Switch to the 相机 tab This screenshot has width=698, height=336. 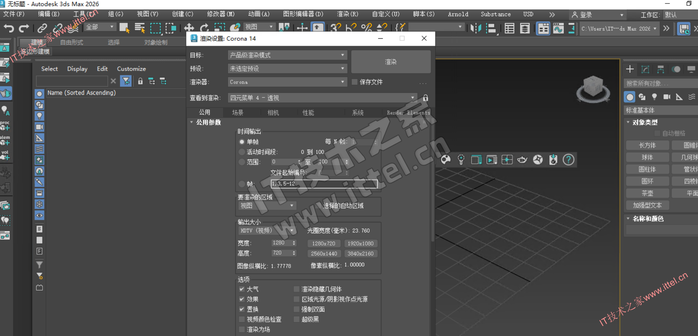pos(273,112)
